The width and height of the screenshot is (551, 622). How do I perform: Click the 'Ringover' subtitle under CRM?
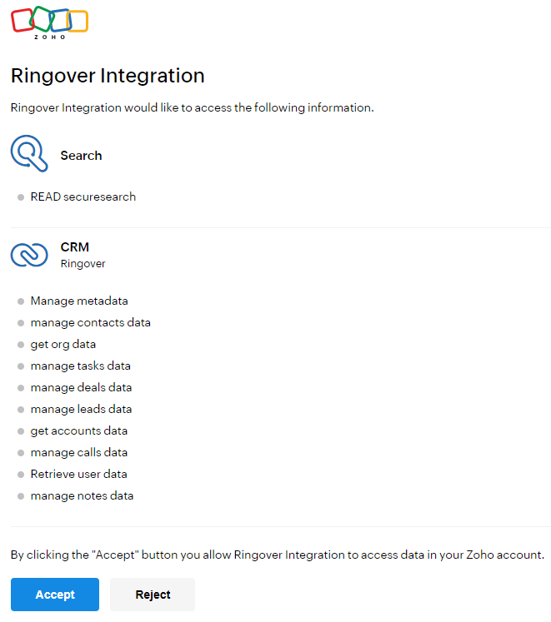[83, 264]
